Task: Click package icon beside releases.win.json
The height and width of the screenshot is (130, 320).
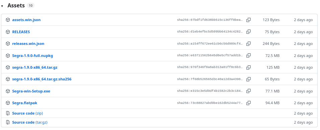Action: [8, 44]
